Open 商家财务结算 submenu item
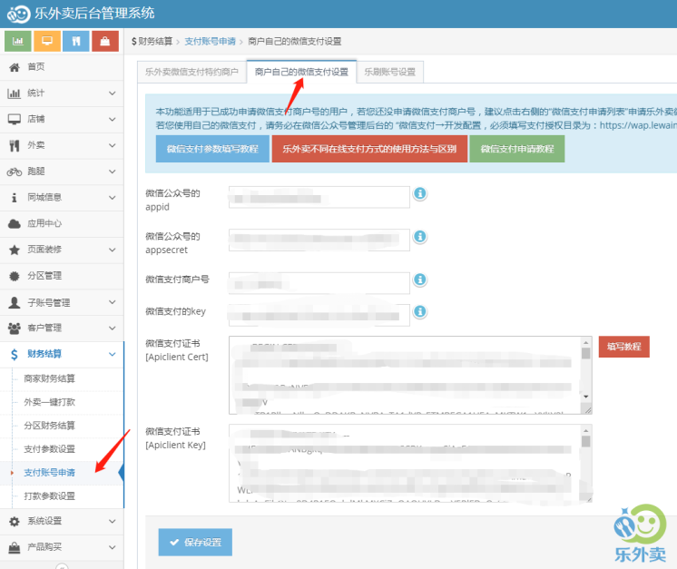The image size is (677, 569). [x=49, y=379]
